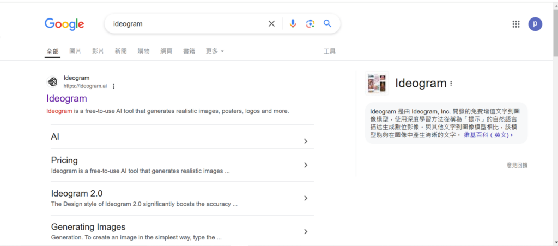Image resolution: width=558 pixels, height=246 pixels.
Task: Open the account profile avatar
Action: pyautogui.click(x=535, y=24)
